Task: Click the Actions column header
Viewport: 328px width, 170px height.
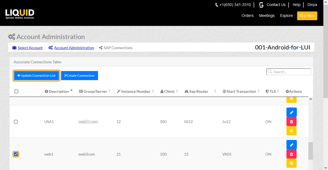Action: coord(294,91)
